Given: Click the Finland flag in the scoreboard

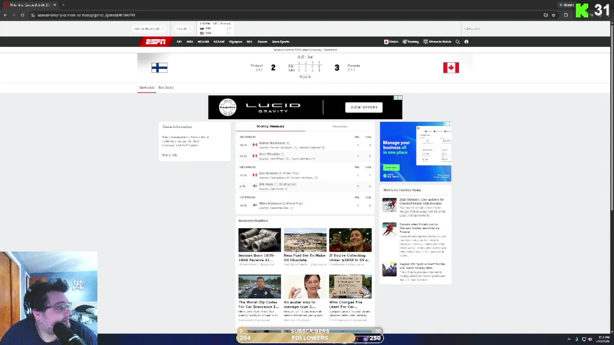Looking at the screenshot, I should point(159,68).
